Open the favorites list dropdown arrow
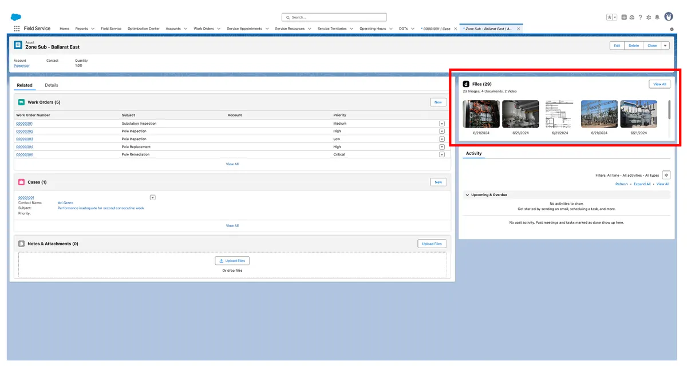This screenshot has height=366, width=687. coord(615,17)
